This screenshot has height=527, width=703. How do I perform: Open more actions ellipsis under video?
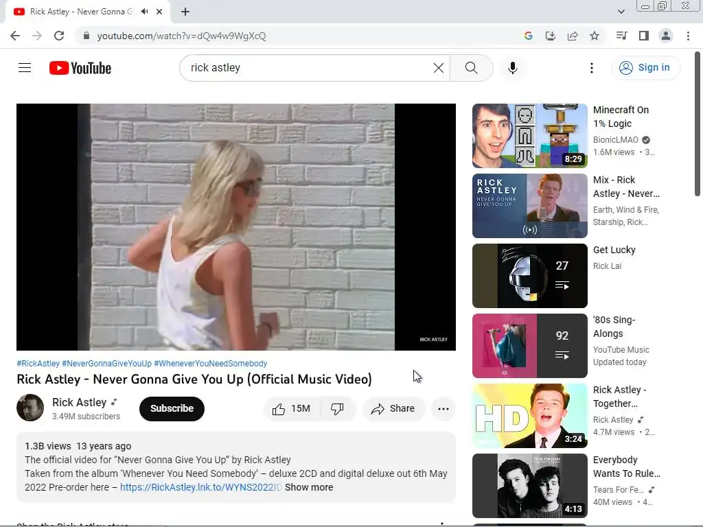click(443, 409)
